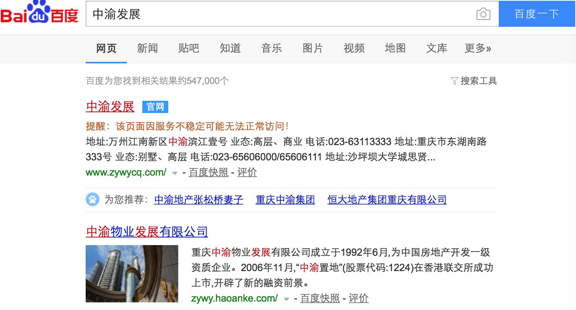Click the paw icon beside 为您推荐
Viewport: 576px width, 310px height.
point(93,199)
